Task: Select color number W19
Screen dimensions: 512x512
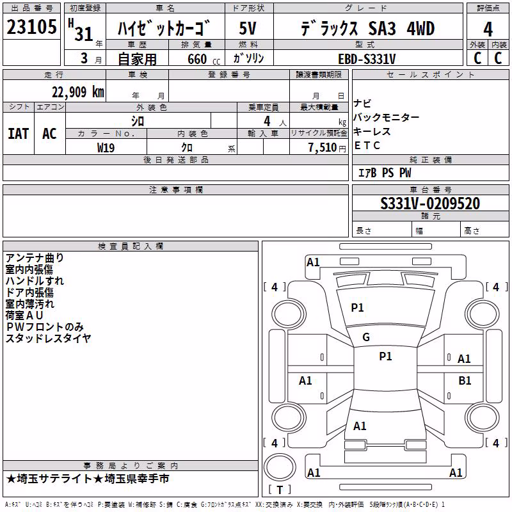Action: pyautogui.click(x=106, y=148)
